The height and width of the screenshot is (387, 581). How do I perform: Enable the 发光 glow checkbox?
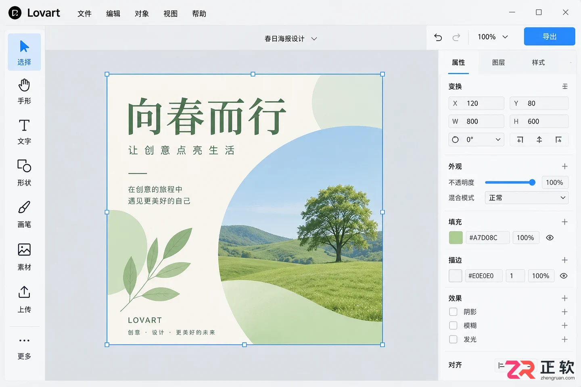tap(453, 339)
